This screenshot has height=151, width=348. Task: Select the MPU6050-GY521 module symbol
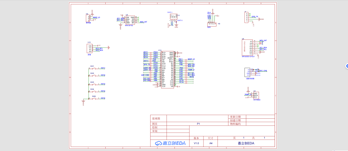[246, 47]
